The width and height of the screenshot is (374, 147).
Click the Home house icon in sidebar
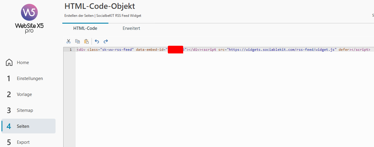(x=9, y=63)
